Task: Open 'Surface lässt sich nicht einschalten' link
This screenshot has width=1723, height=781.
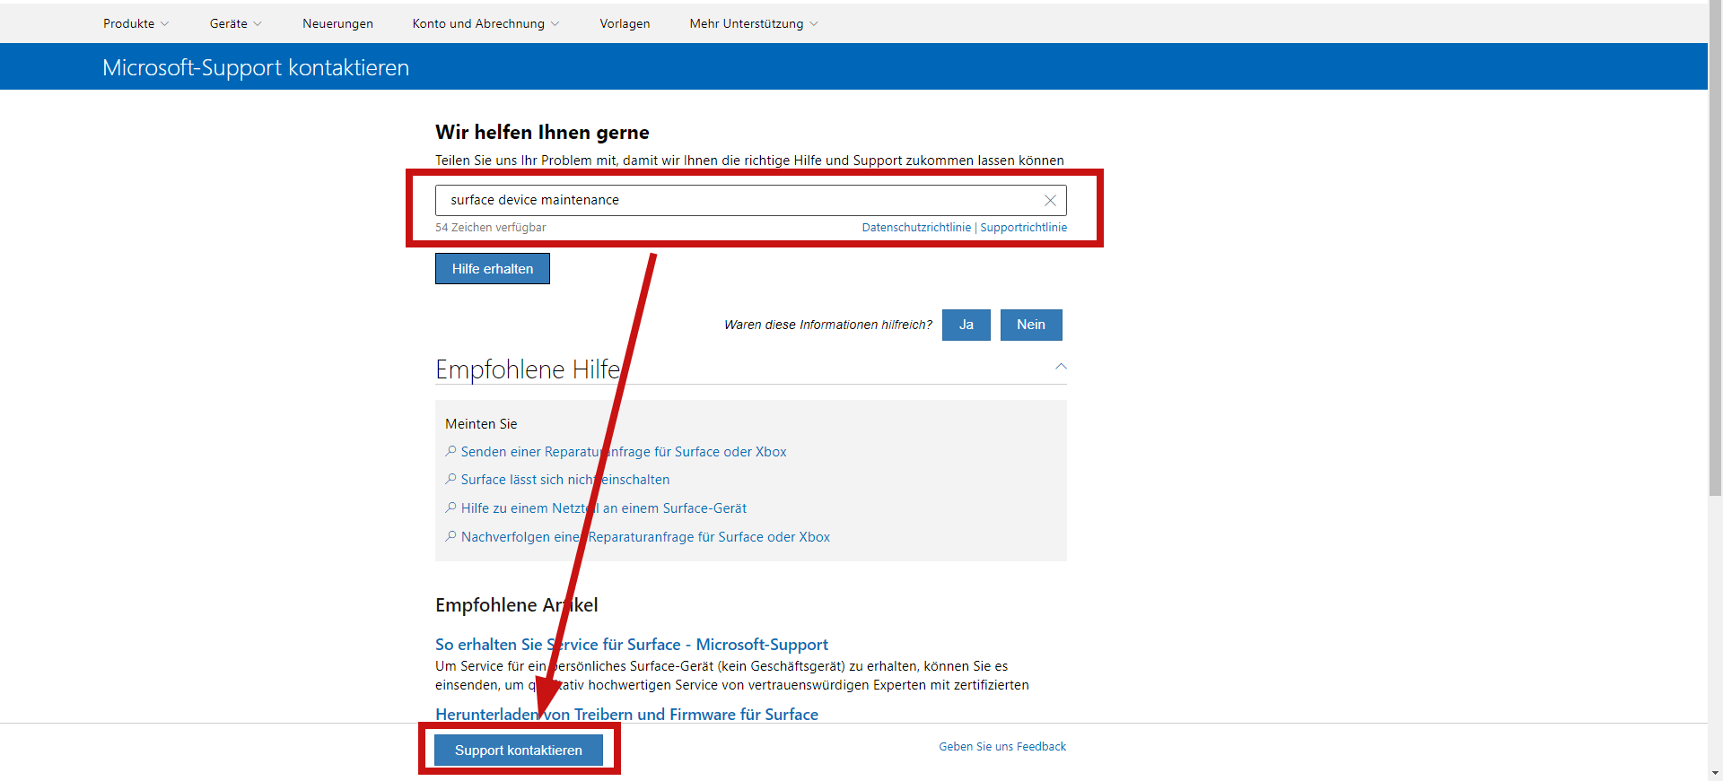Action: pos(565,480)
